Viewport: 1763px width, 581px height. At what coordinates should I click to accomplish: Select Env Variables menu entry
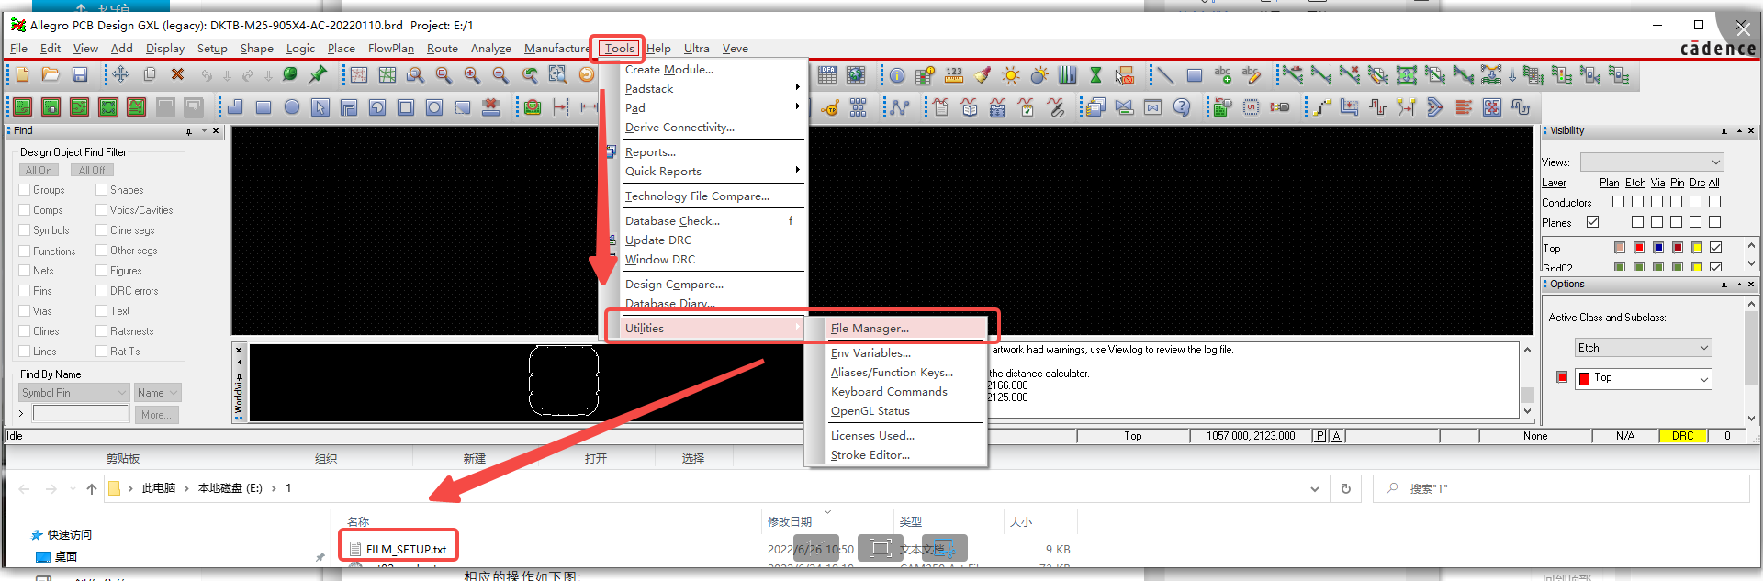(870, 353)
